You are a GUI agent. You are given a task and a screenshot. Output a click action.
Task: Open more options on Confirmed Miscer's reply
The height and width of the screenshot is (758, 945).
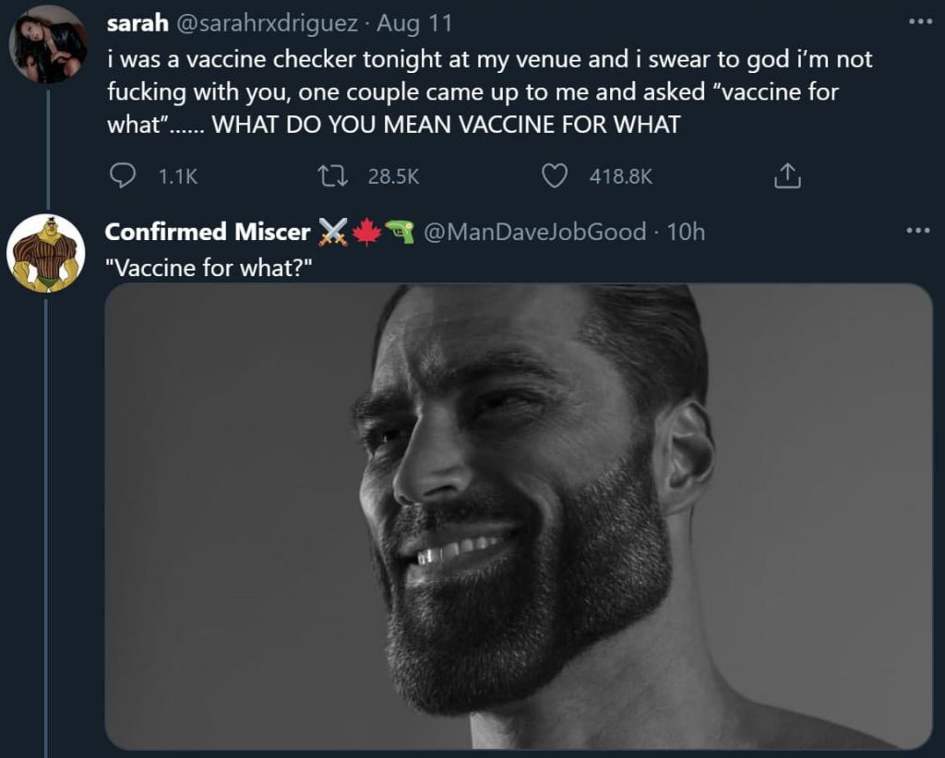click(x=919, y=231)
